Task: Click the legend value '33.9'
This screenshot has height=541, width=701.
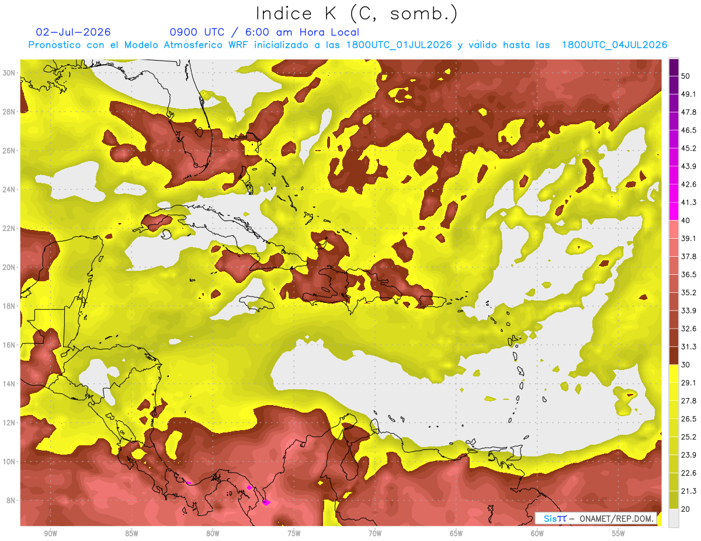Action: (688, 310)
